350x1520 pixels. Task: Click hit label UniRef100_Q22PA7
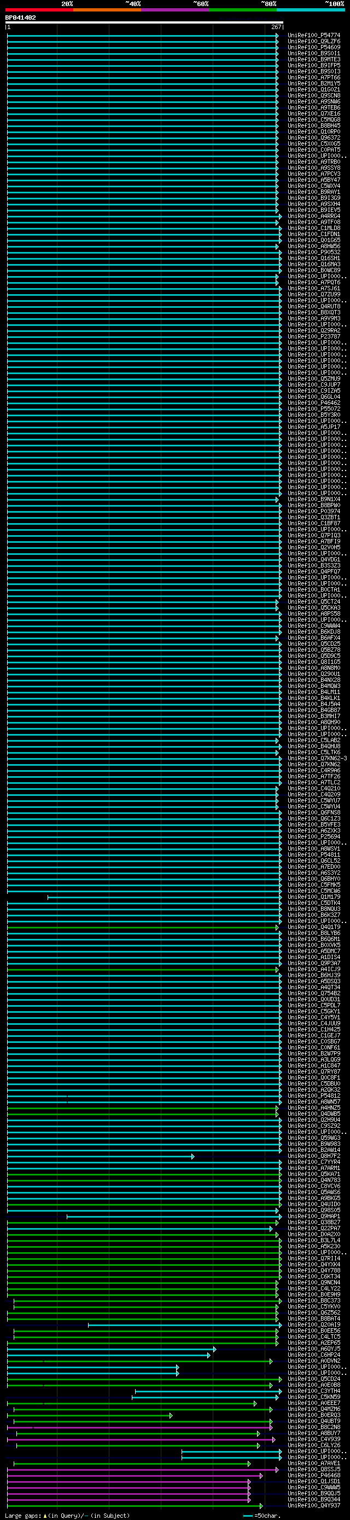coord(314,1228)
